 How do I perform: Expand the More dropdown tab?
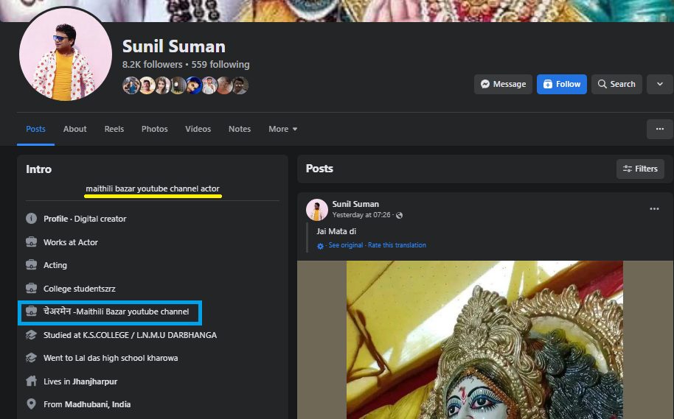[x=283, y=129]
